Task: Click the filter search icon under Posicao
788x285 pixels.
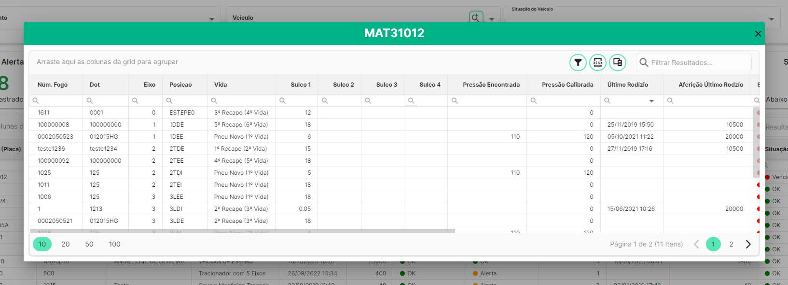Action: [169, 101]
